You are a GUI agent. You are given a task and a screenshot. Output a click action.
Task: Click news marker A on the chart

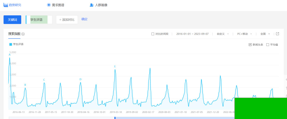click(x=10, y=55)
